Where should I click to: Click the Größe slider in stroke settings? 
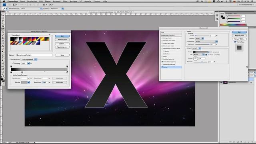(202, 36)
